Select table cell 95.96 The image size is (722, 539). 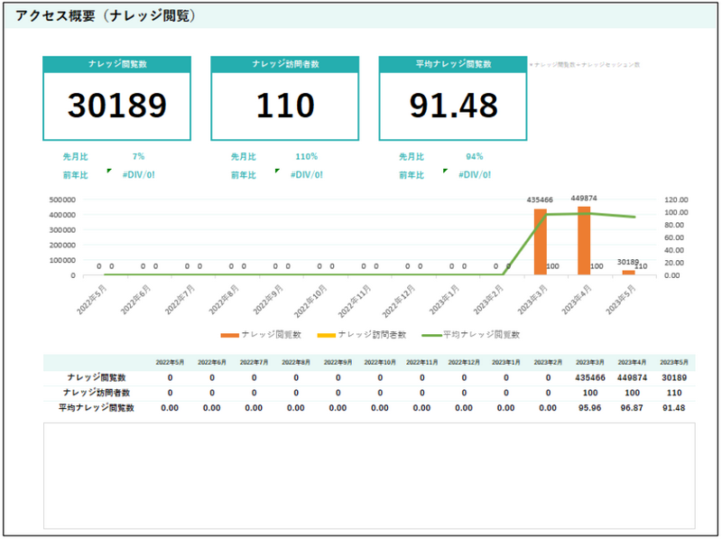[x=590, y=408]
